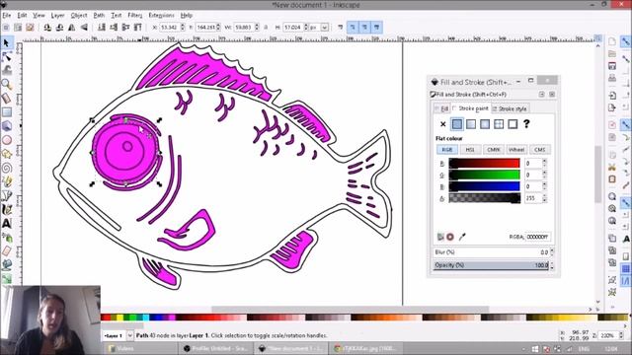Click the X coordinate spinner arrows
The height and width of the screenshot is (355, 632).
[183, 28]
